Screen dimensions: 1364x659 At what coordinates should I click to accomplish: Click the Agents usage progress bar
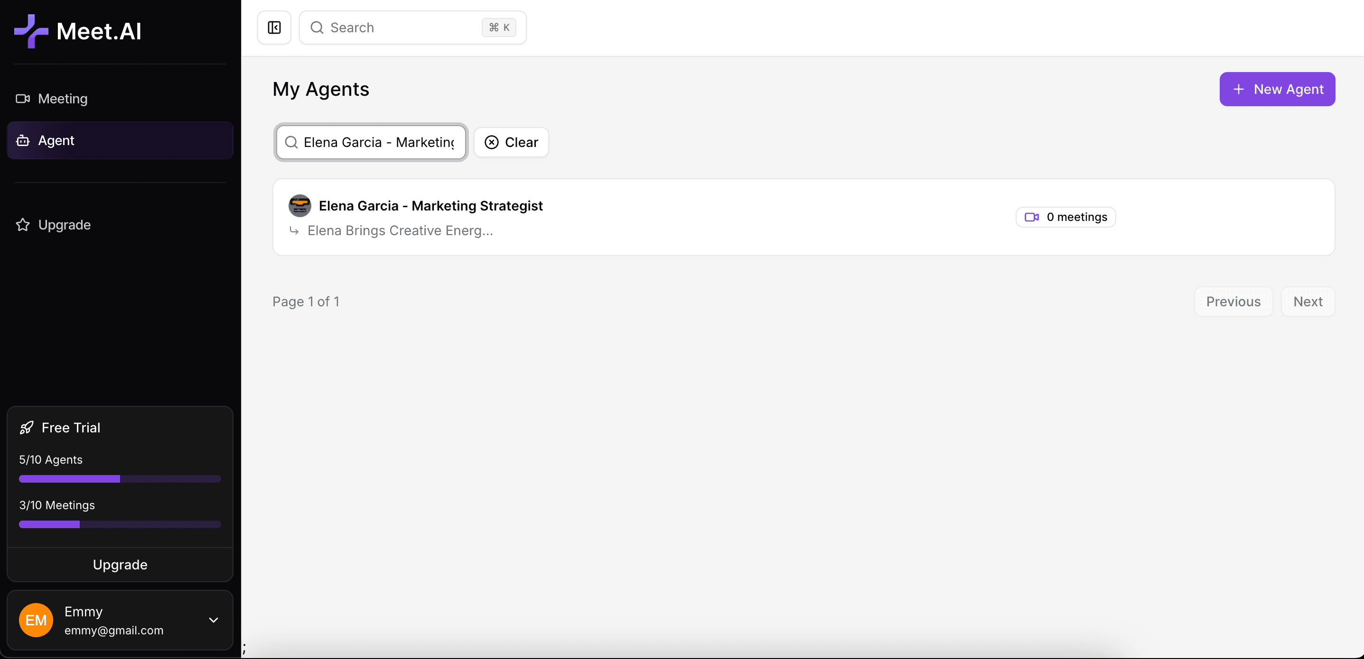120,479
